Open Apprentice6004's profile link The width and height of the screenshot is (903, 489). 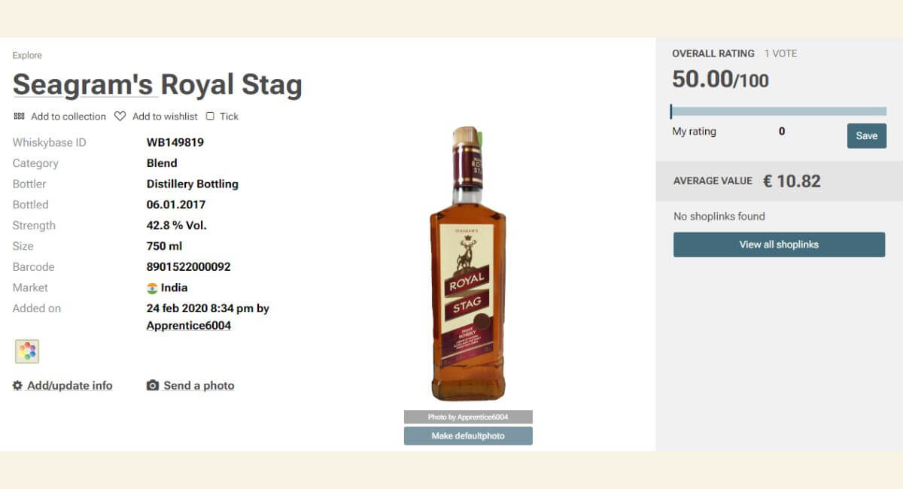click(x=188, y=325)
